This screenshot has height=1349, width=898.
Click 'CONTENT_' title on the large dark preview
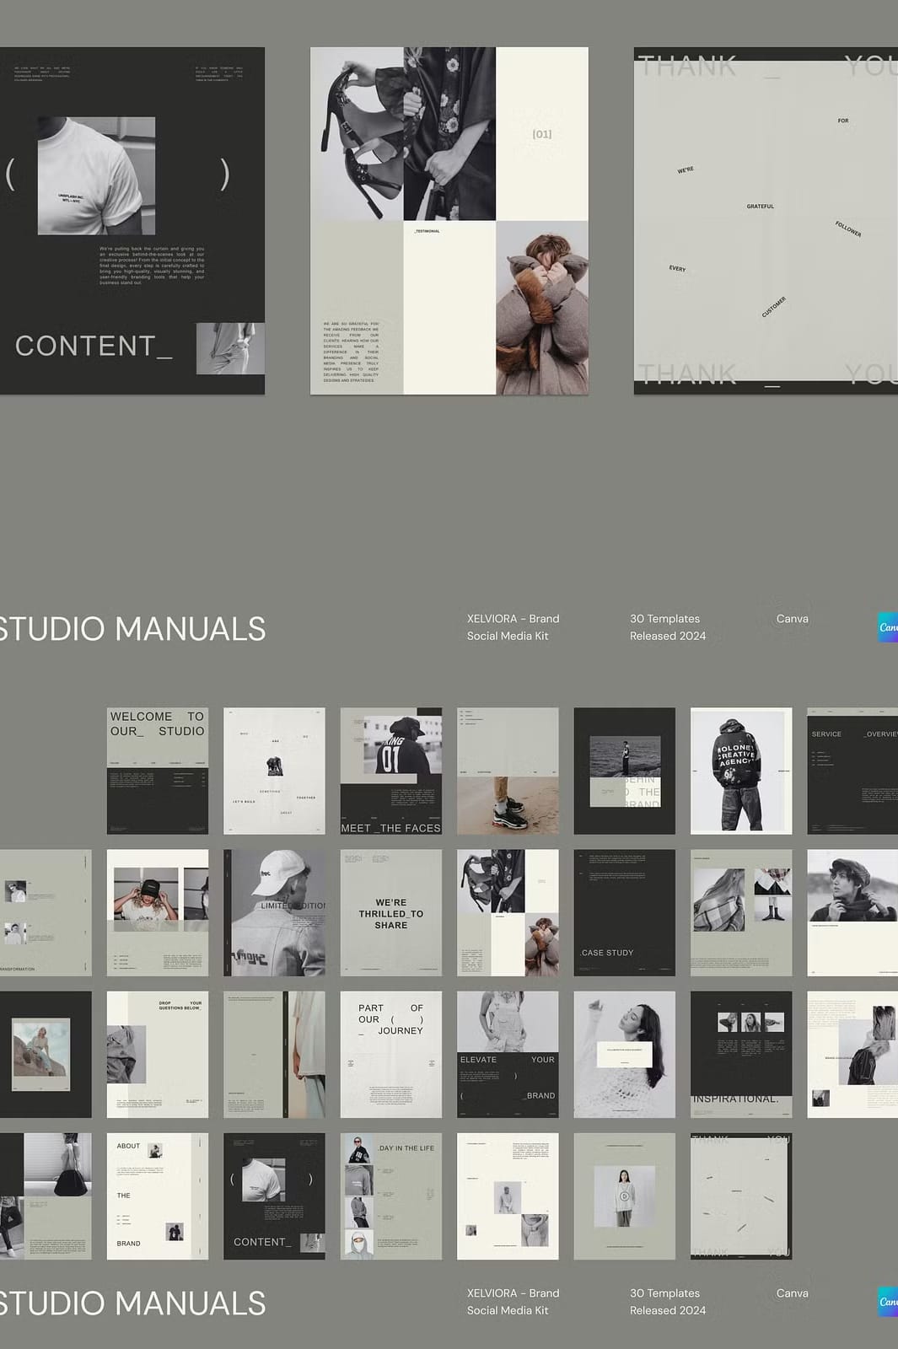click(94, 346)
